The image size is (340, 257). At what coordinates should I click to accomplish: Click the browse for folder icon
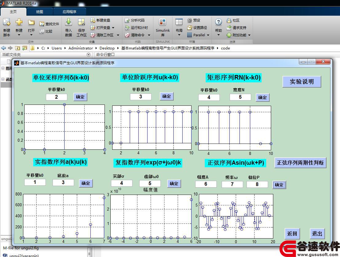tap(25, 48)
